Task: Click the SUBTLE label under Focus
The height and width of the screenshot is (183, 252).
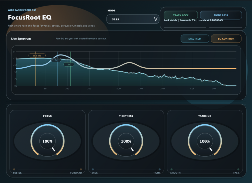Action: [17, 173]
